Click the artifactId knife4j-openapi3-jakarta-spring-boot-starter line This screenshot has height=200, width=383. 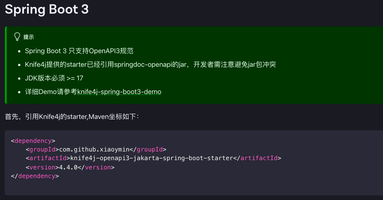tap(153, 158)
